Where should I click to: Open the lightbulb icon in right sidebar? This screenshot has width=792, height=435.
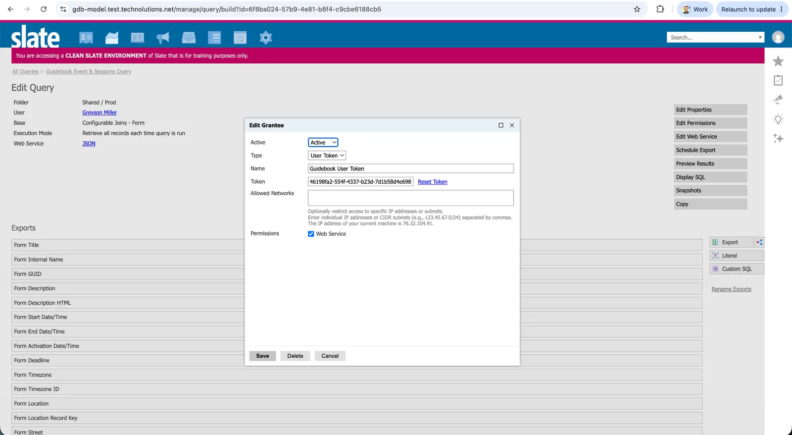click(778, 119)
